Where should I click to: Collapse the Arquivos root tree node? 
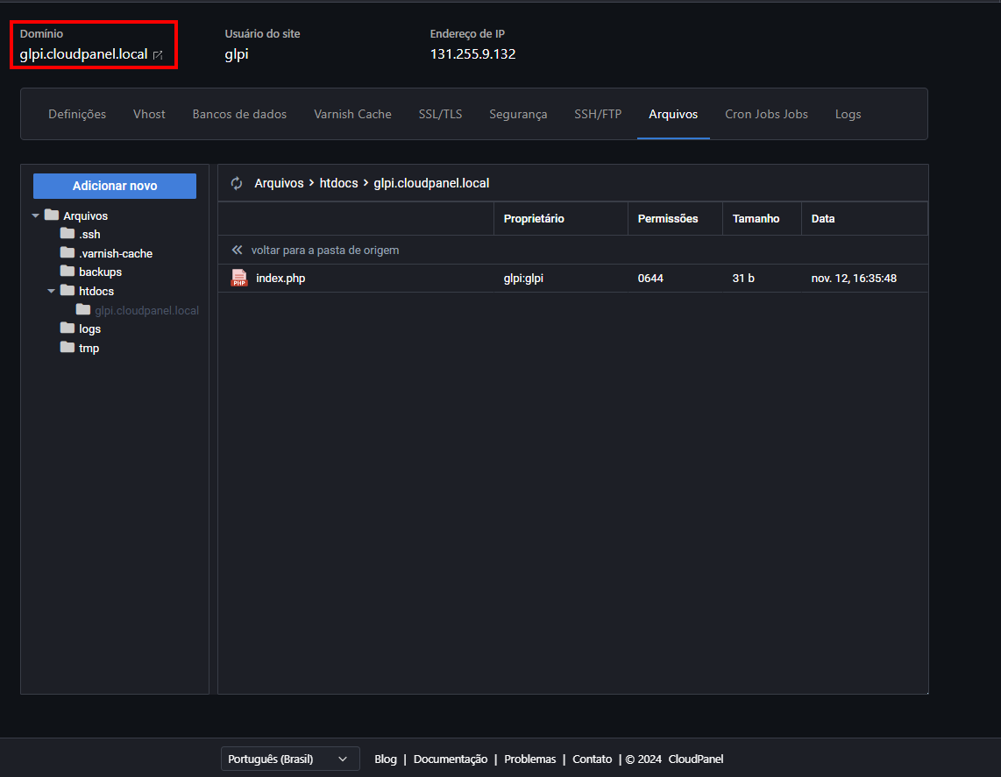[35, 215]
